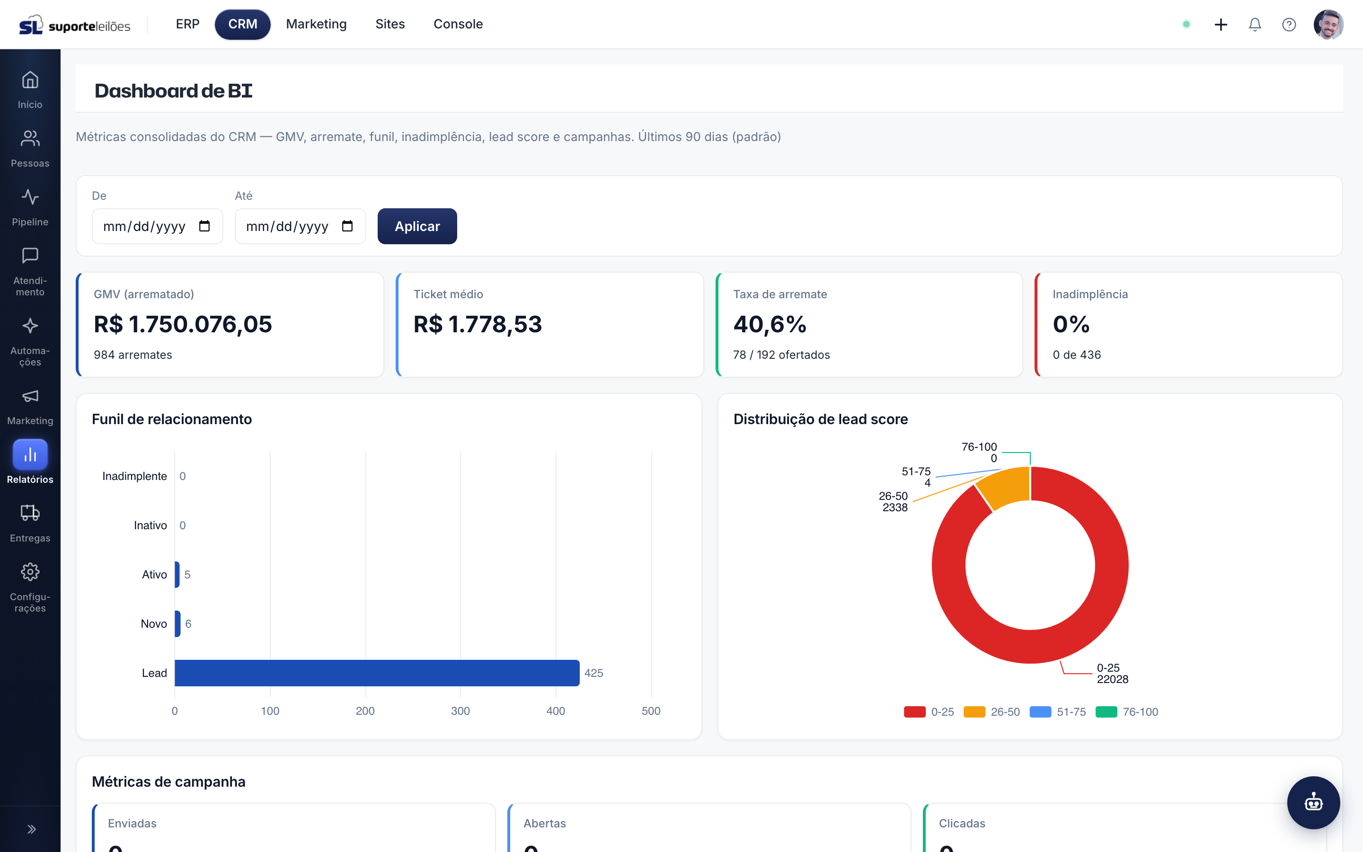This screenshot has height=852, width=1363.
Task: Click the '26-50 2338' donut label
Action: (893, 502)
